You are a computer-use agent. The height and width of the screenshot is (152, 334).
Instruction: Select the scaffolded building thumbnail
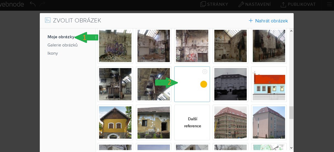231,122
